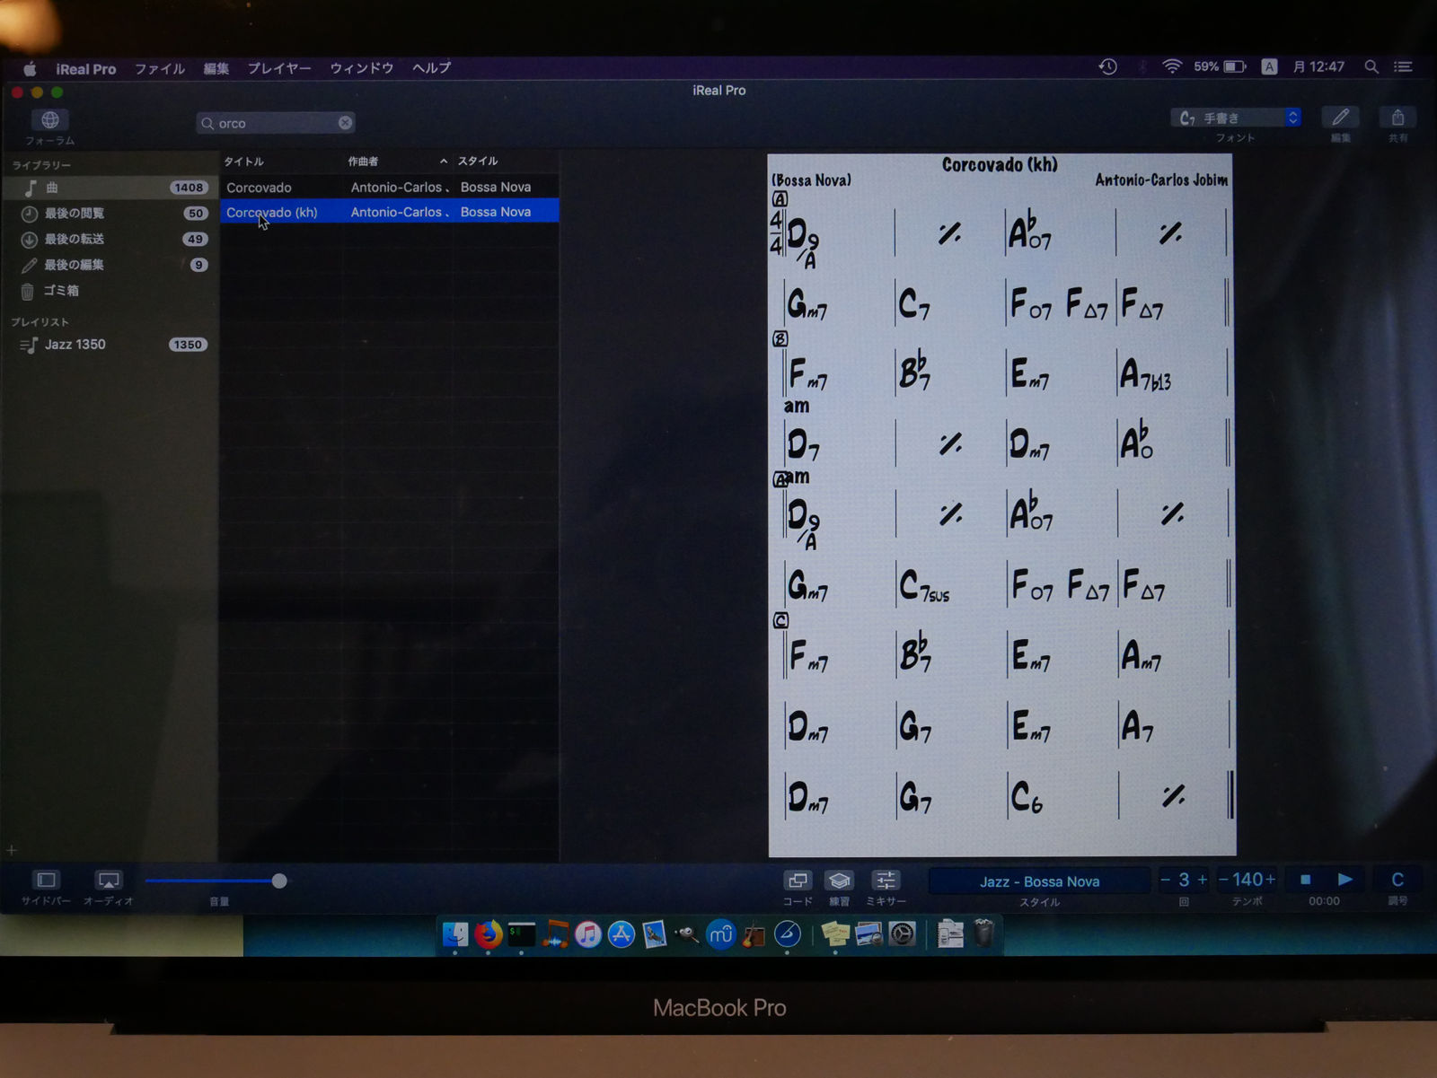Open the Trash in the library sidebar
Screen dimensions: 1437x1078
coord(110,291)
